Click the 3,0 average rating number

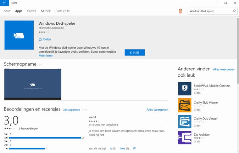[11, 120]
